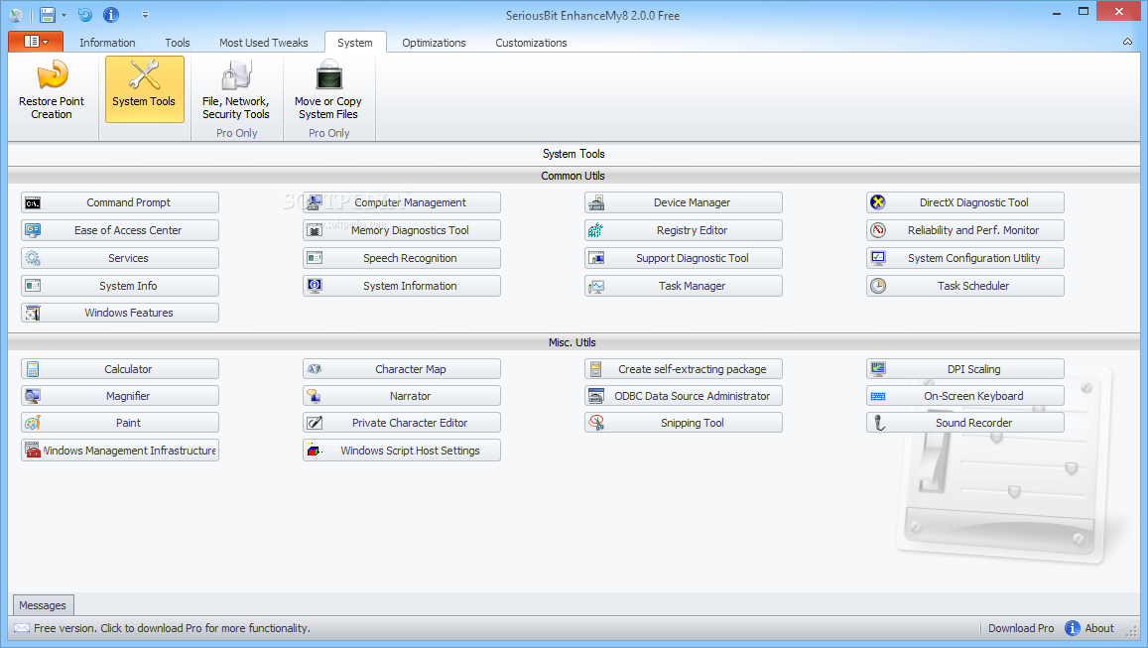Screen dimensions: 1148x648
Task: Click the envelope icon in status bar
Action: click(x=22, y=628)
